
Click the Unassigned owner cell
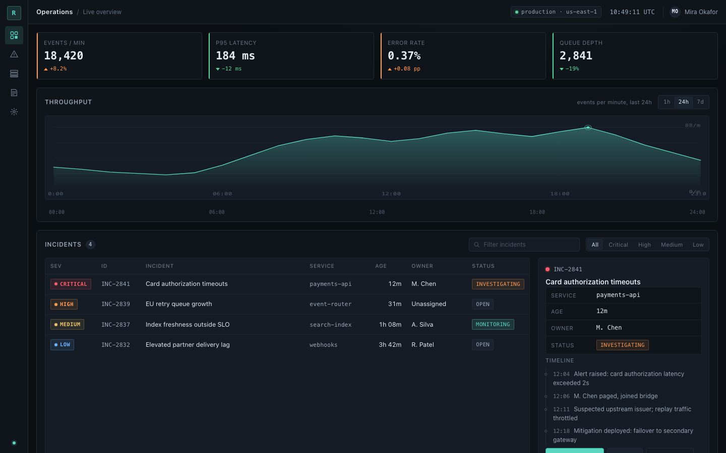pyautogui.click(x=429, y=304)
